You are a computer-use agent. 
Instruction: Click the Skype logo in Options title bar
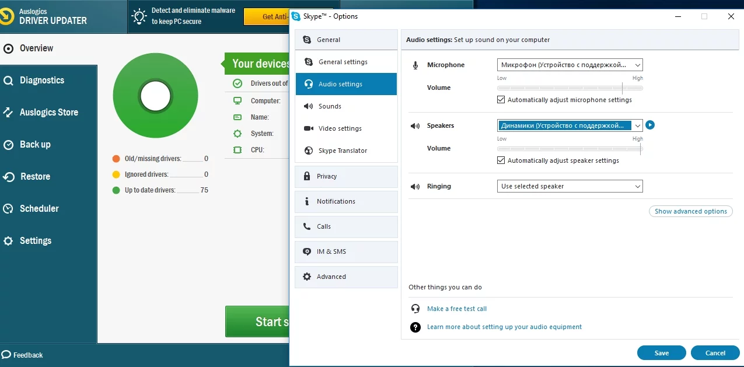296,16
